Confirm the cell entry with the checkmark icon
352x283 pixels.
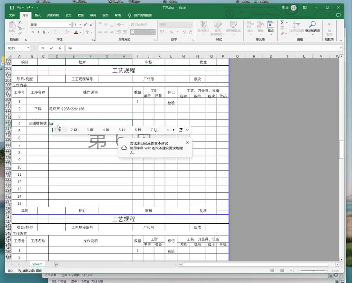click(51, 48)
